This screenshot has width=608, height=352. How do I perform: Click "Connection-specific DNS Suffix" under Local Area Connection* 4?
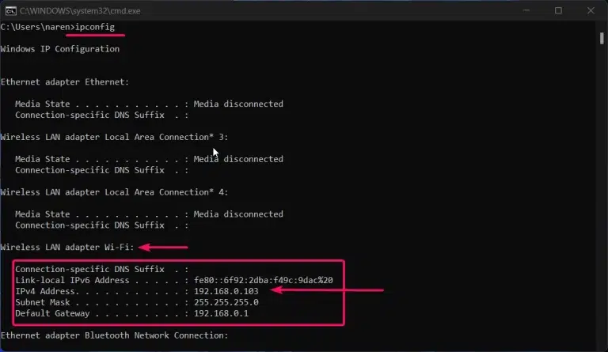coord(90,225)
